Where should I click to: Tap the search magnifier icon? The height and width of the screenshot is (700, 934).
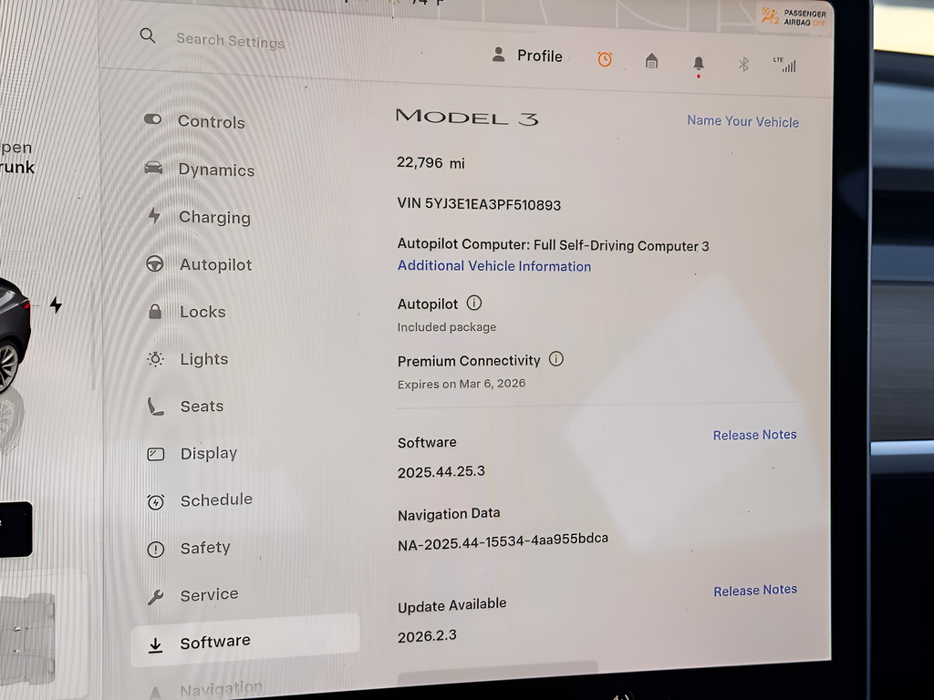pyautogui.click(x=148, y=36)
